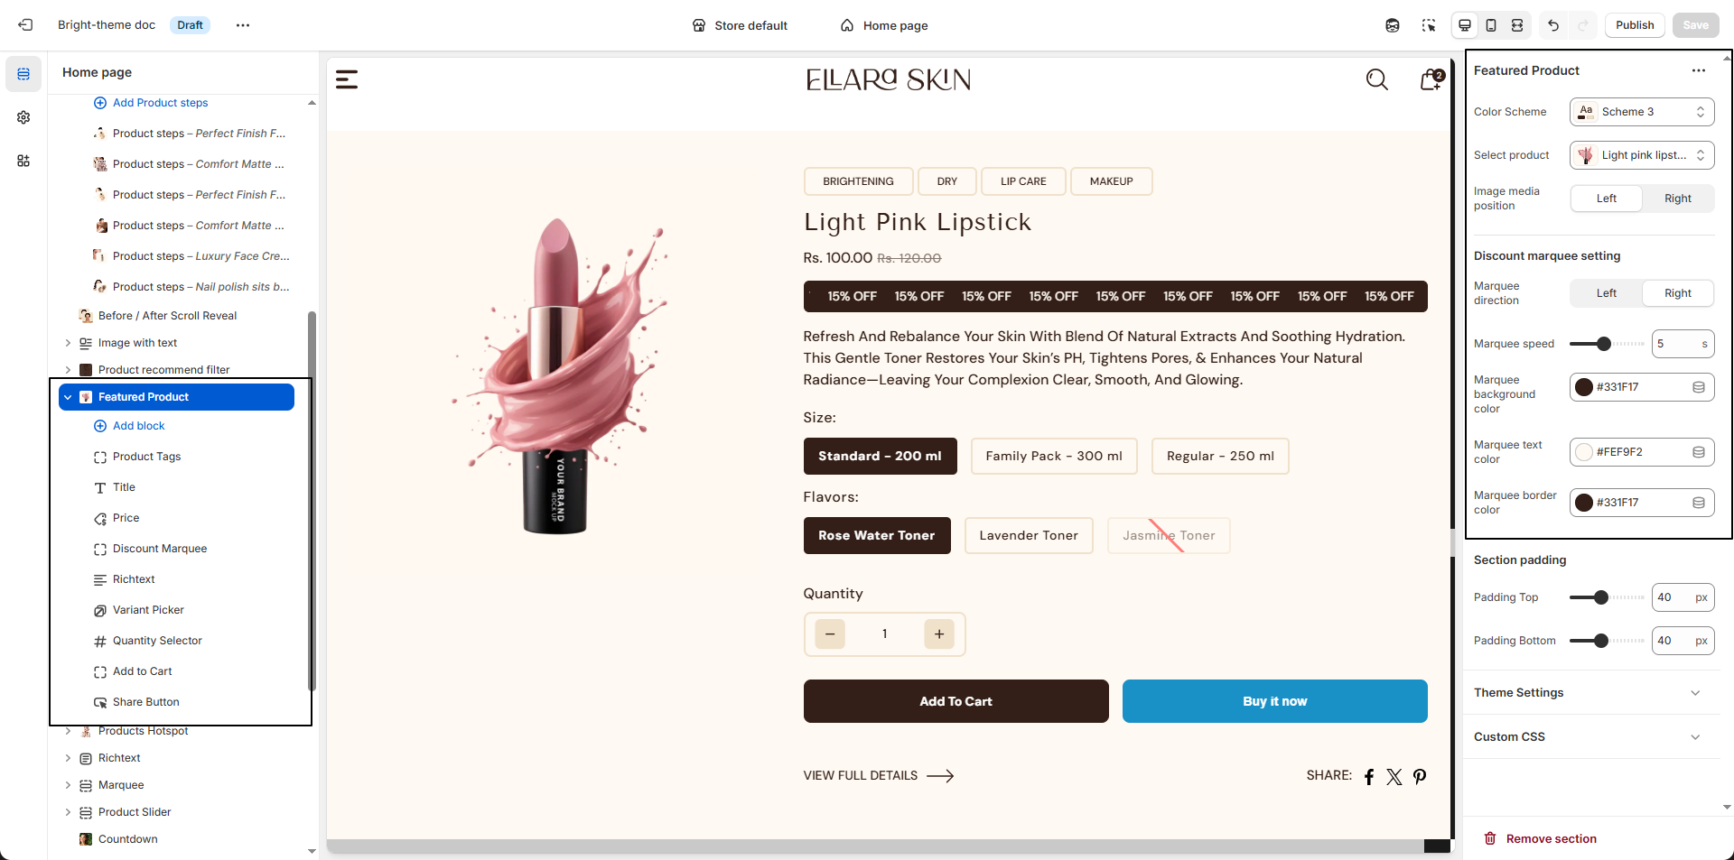Select Family Pack - 300 ml size
Screen dimensions: 1734x860
click(1054, 457)
